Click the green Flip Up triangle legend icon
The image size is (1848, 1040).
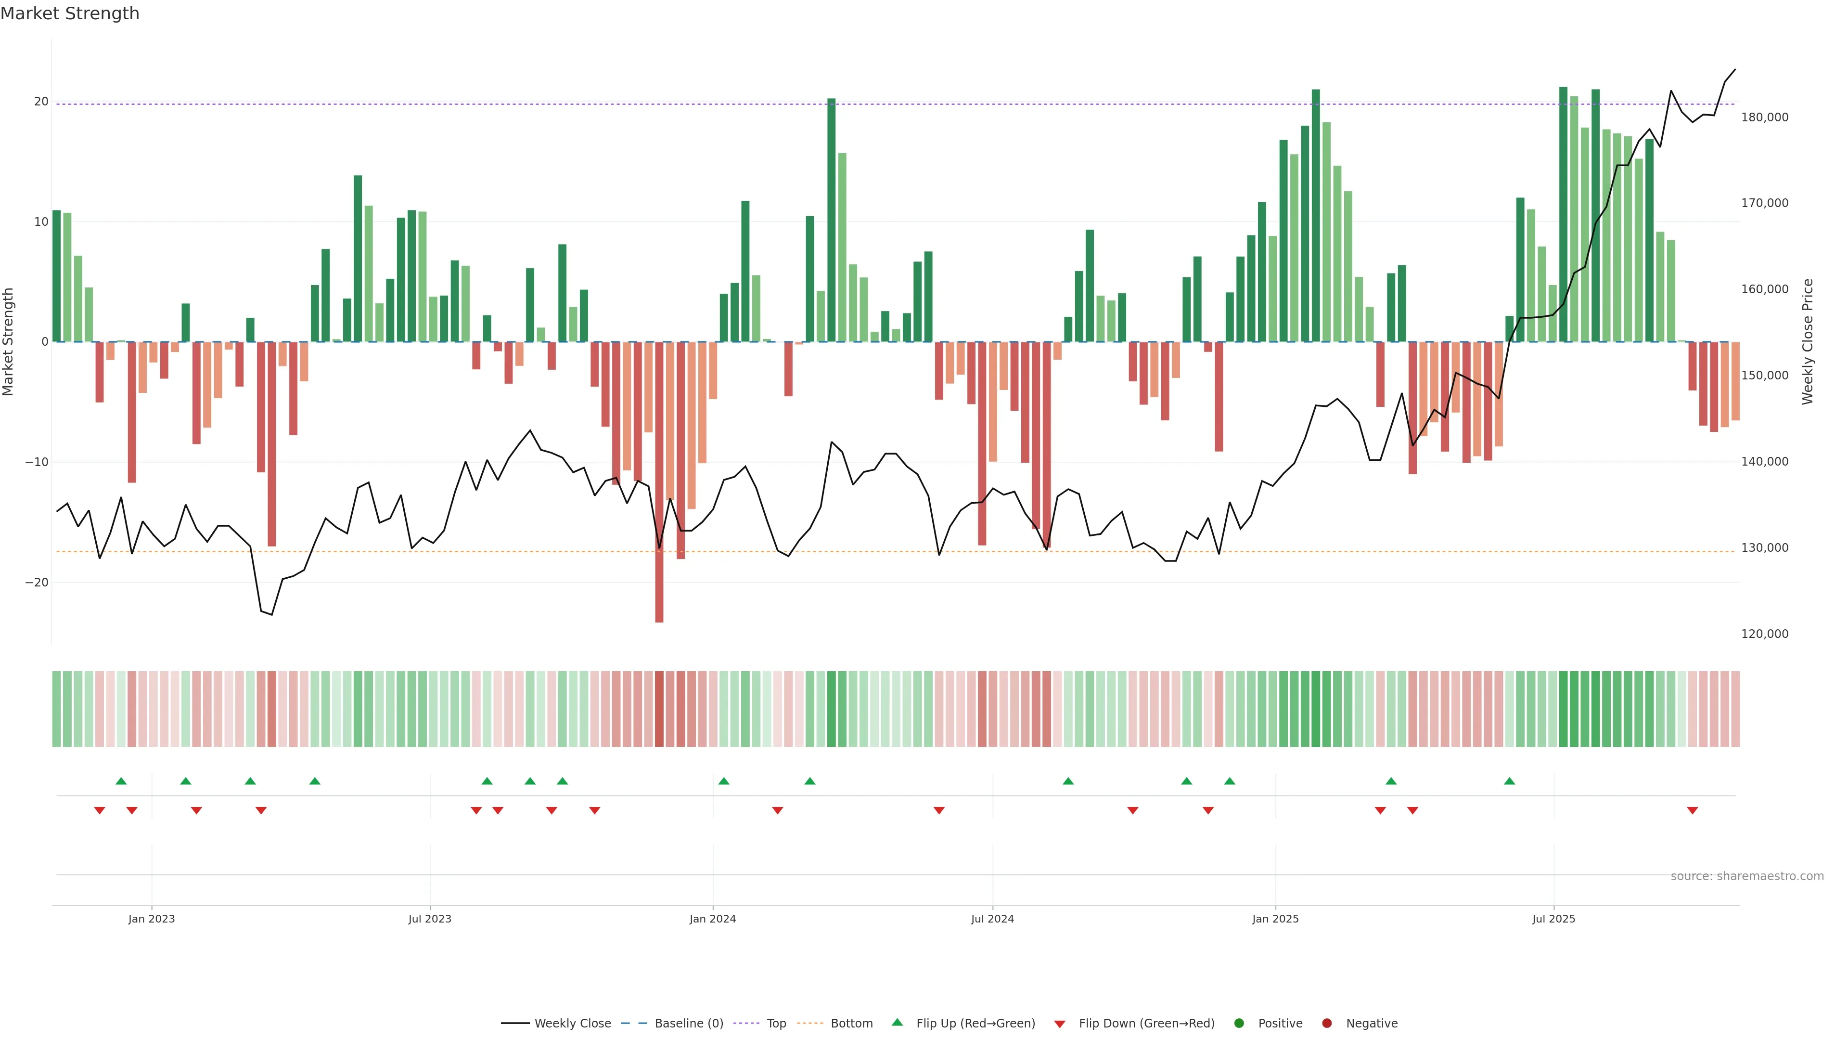897,1023
